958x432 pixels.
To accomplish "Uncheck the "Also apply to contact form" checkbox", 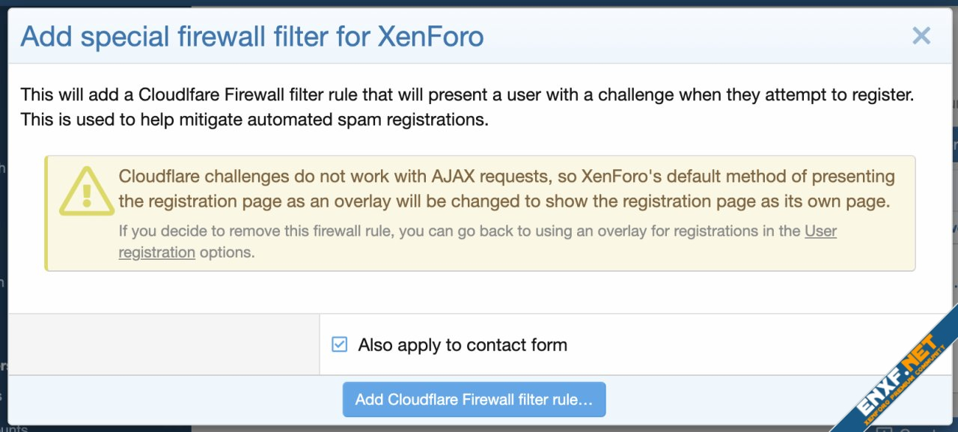I will click(340, 344).
